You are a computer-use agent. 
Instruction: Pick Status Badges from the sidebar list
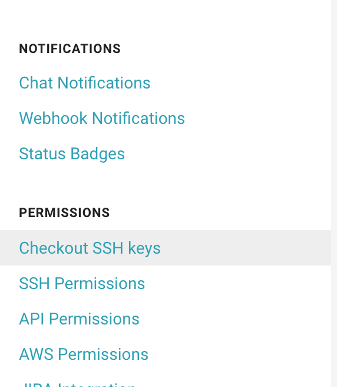coord(72,153)
